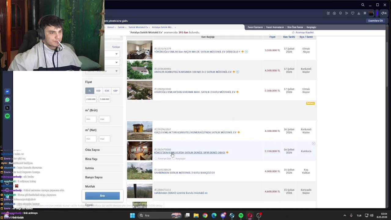Click the profile avatar in browser toolbar
Viewport: 391px width, 220px height.
click(x=371, y=13)
